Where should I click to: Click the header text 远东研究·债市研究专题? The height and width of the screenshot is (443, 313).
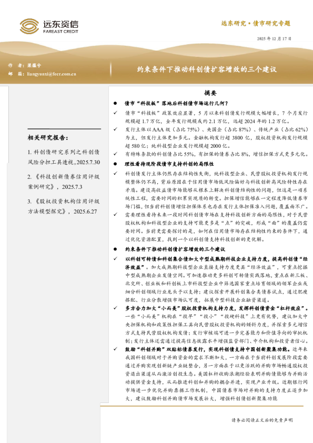[256, 24]
